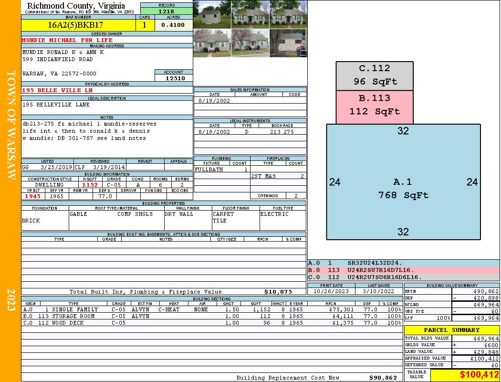The height and width of the screenshot is (382, 501).
Task: Click red TAXABLE VALUE $100,412
Action: (x=479, y=374)
